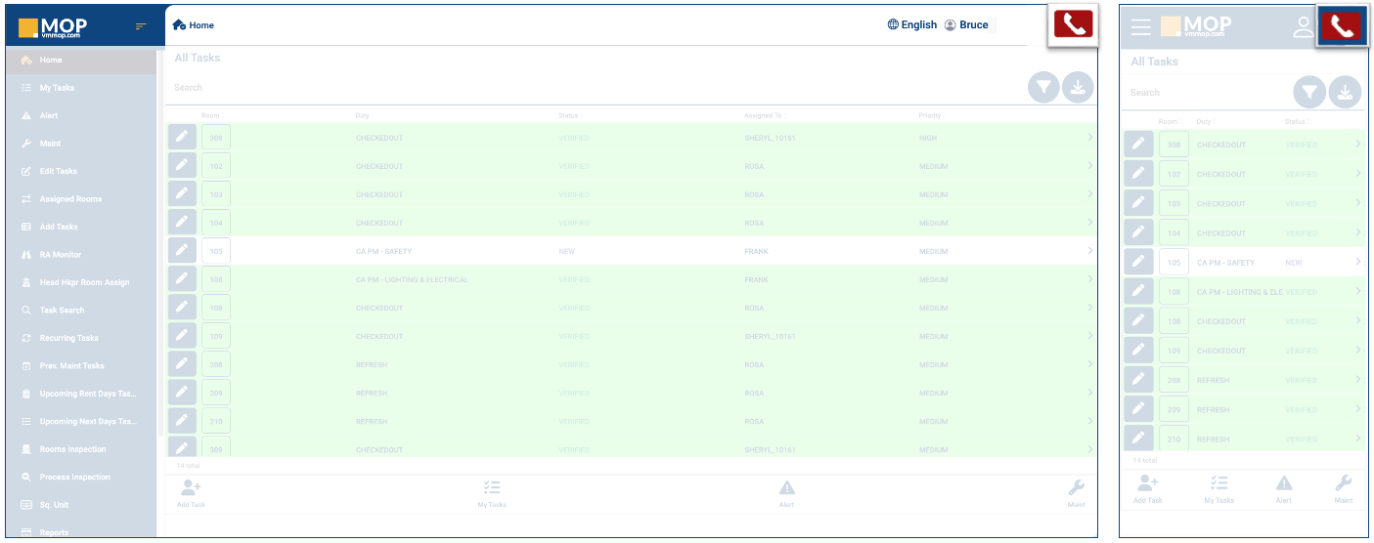The image size is (1374, 543).
Task: Click the download icon in desktop task list
Action: 1077,88
